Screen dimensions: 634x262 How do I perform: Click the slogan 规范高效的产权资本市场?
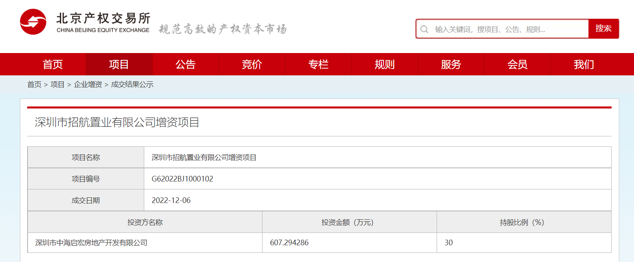point(223,29)
